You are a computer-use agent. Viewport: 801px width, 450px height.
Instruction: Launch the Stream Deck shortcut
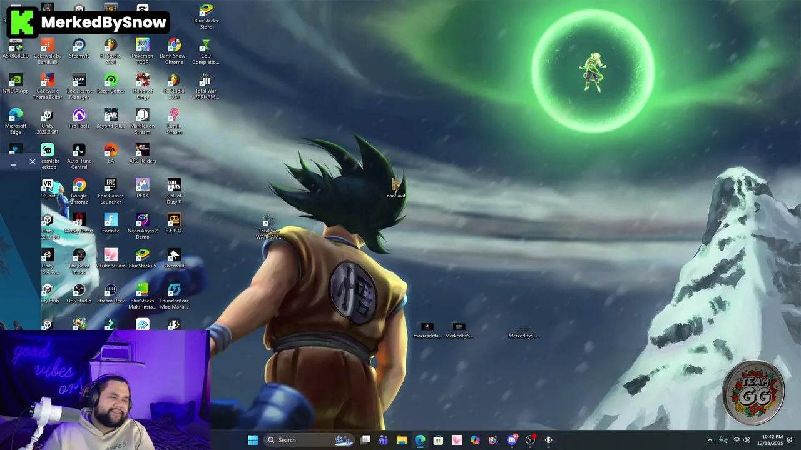coord(111,294)
